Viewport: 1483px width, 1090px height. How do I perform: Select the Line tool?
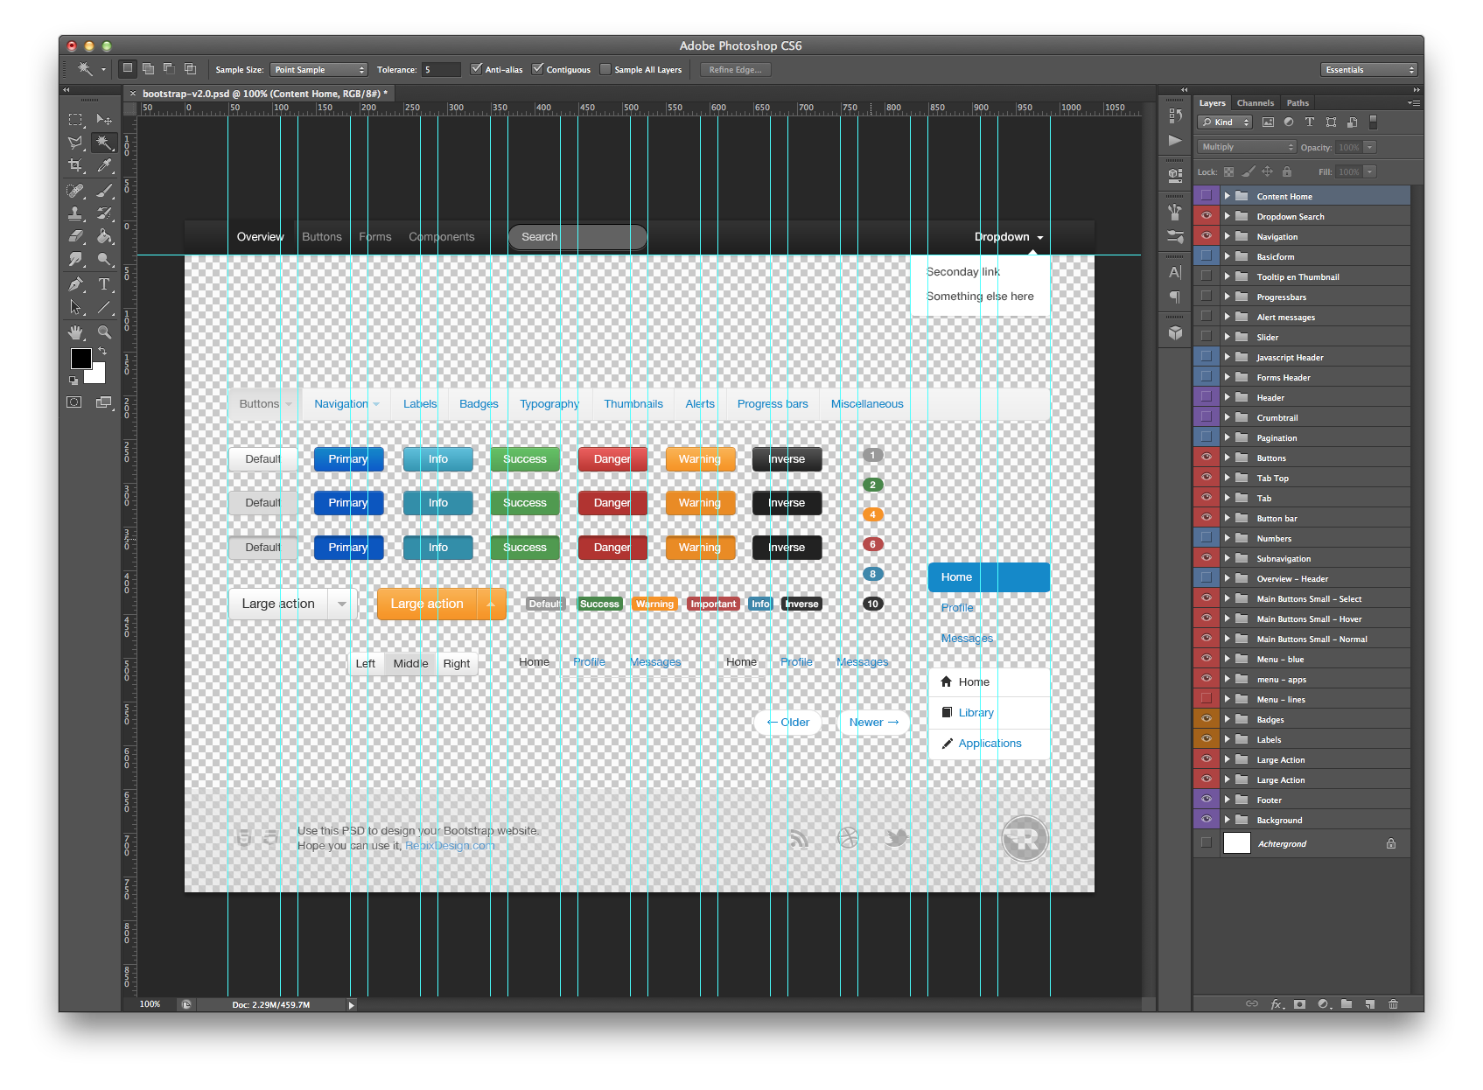click(x=104, y=307)
